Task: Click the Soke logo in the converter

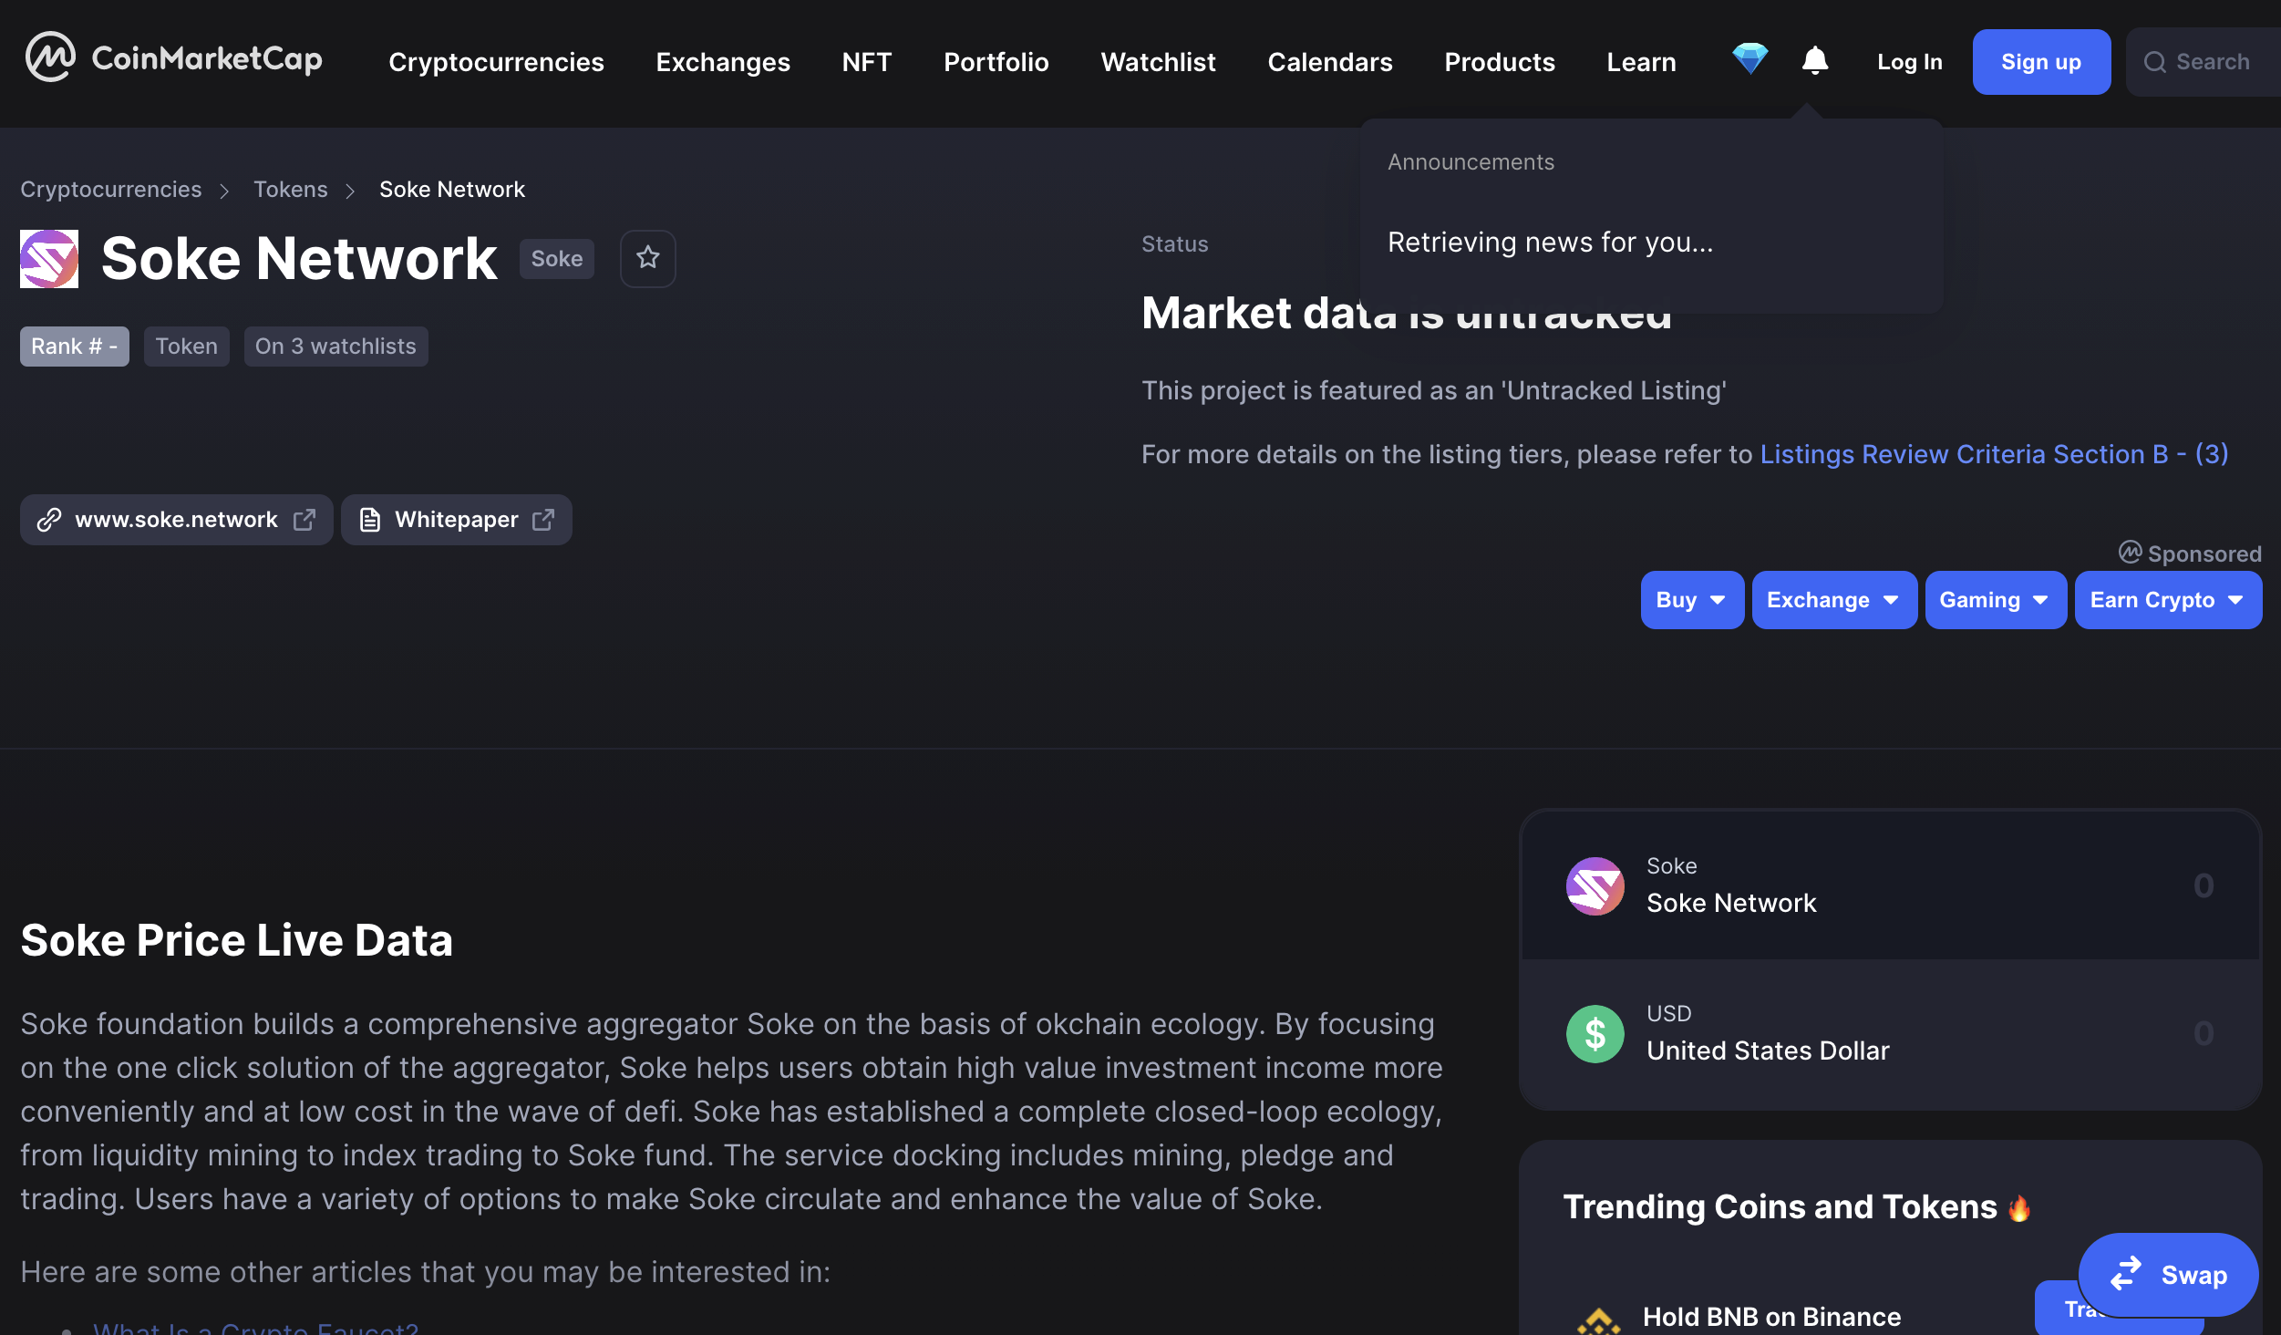Action: 1595,885
